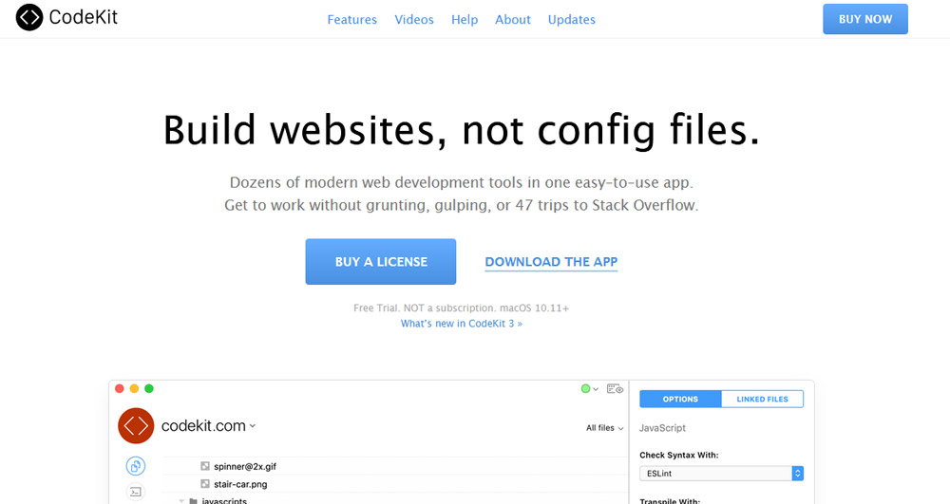The width and height of the screenshot is (950, 504).
Task: Open the ESLint syntax checker dropdown
Action: pyautogui.click(x=722, y=473)
